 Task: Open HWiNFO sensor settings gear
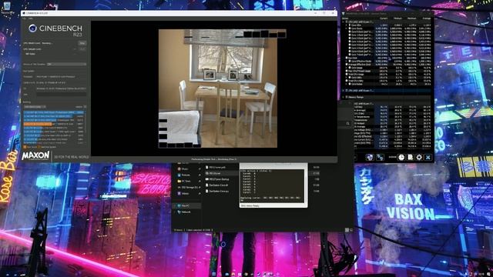click(419, 157)
